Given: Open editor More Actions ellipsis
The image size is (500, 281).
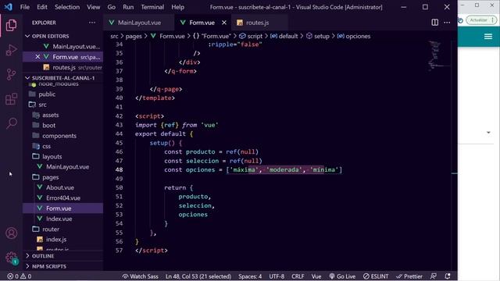Looking at the screenshot, I should pos(447,23).
